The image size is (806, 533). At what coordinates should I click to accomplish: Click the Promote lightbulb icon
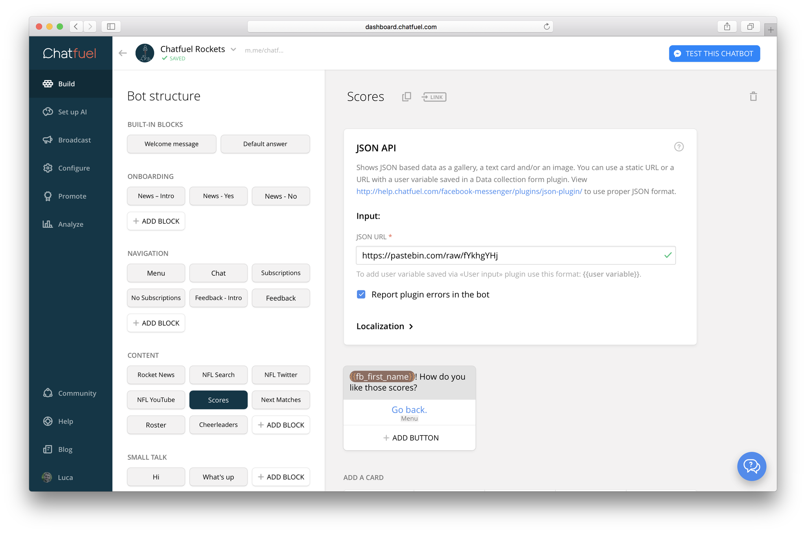click(48, 196)
